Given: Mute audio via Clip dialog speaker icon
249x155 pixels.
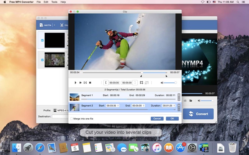Looking at the screenshot, I should click(162, 83).
